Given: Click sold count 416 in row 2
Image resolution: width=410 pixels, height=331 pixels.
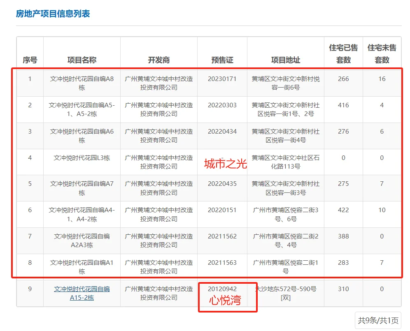Looking at the screenshot, I should click(343, 105).
